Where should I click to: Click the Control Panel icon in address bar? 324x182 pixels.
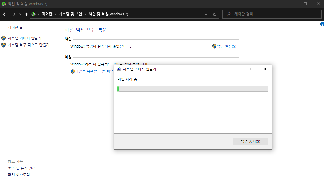(33, 14)
